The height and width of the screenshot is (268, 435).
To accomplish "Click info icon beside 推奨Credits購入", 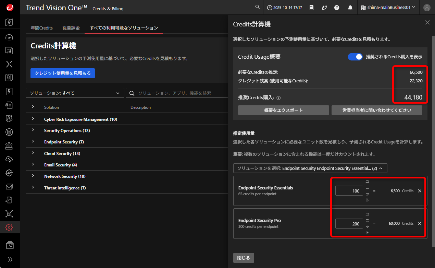I will [x=278, y=98].
